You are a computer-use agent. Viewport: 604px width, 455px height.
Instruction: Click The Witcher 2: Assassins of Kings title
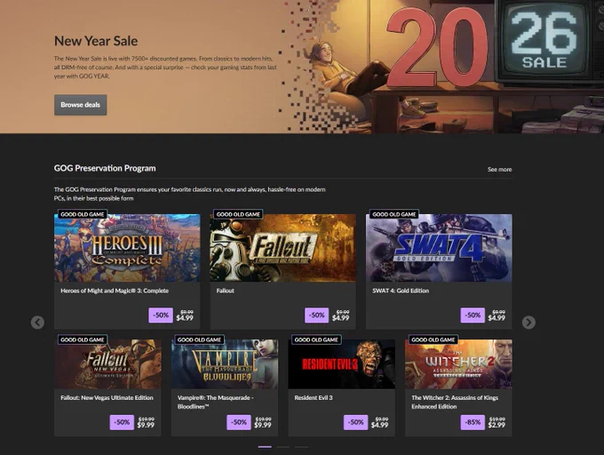coord(455,403)
